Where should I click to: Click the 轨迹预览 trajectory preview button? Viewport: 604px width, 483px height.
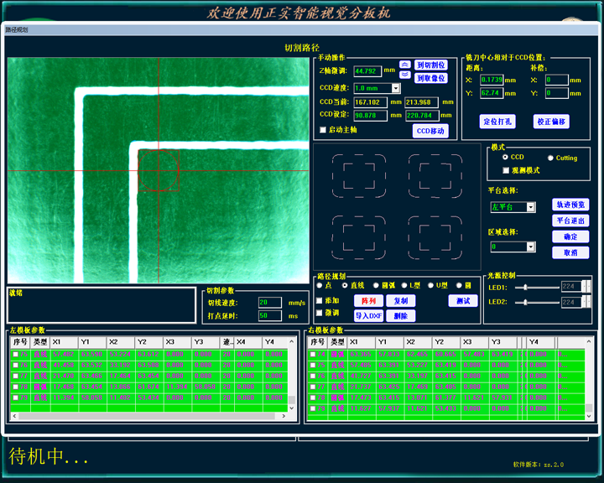[570, 205]
